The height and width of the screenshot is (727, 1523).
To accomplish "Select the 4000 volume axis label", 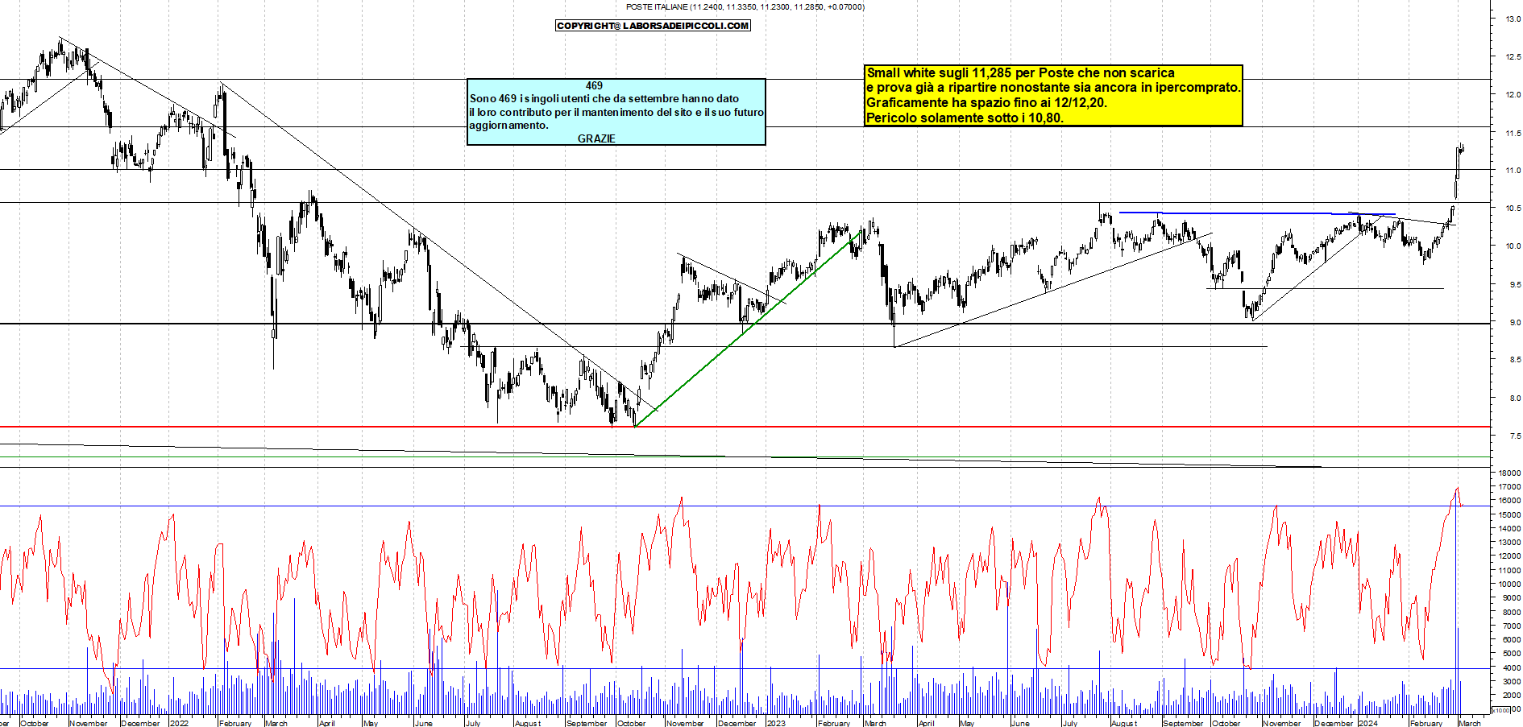I will [1512, 667].
